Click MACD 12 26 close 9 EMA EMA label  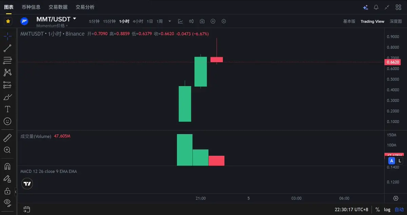pyautogui.click(x=49, y=171)
